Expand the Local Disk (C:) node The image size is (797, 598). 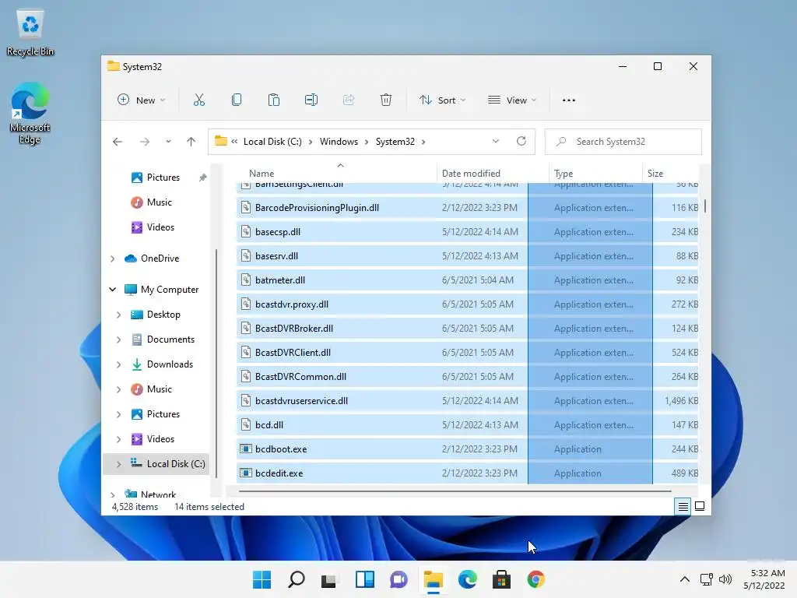click(x=119, y=464)
